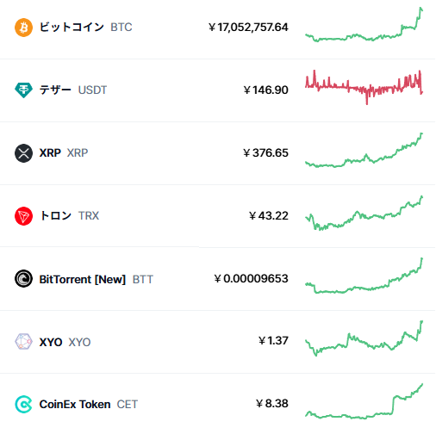Click the red Tron logo icon

tap(23, 216)
